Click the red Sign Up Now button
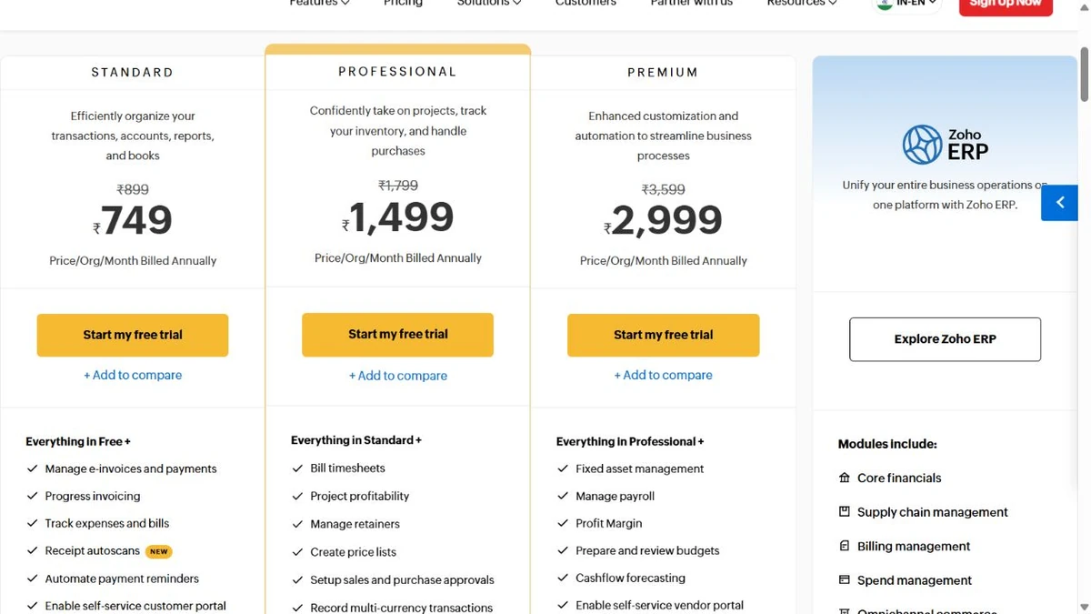 [x=1006, y=5]
